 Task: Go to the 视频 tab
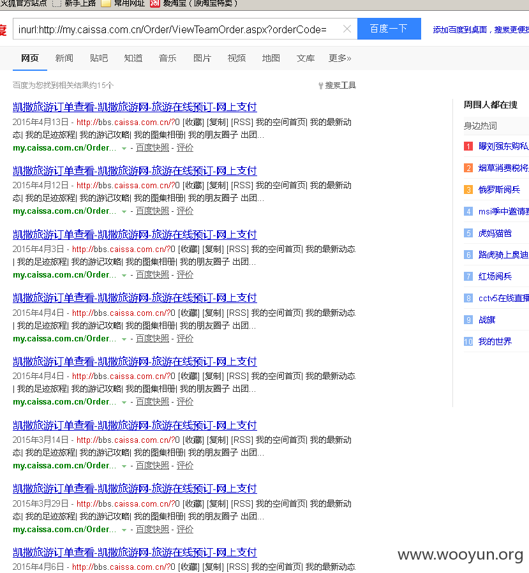click(236, 58)
